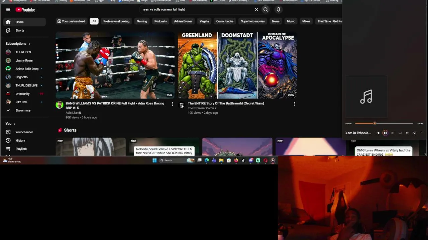
Task: Open the Battleworld Secret Wars video thumbnail
Action: (237, 65)
